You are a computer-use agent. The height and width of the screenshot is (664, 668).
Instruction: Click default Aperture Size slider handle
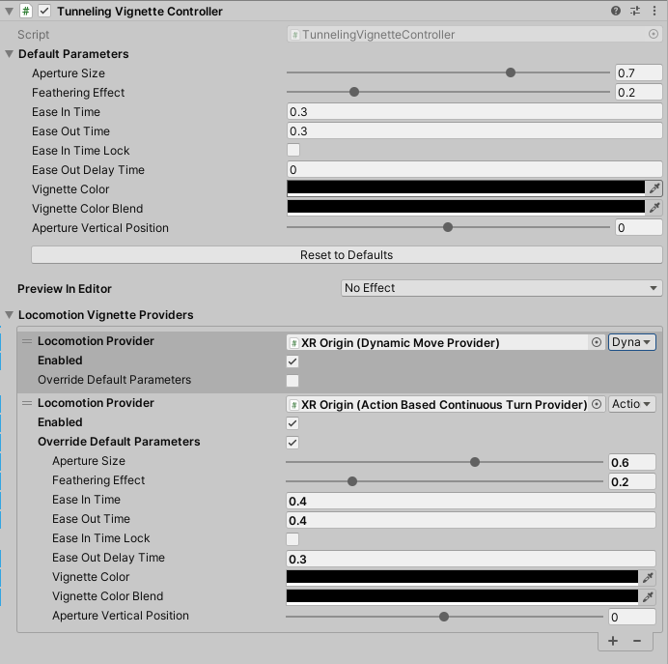point(511,73)
